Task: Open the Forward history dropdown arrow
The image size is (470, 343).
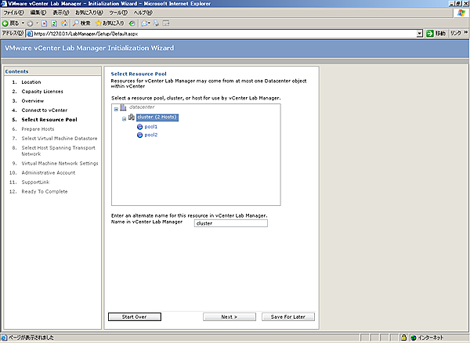Action: [x=37, y=23]
